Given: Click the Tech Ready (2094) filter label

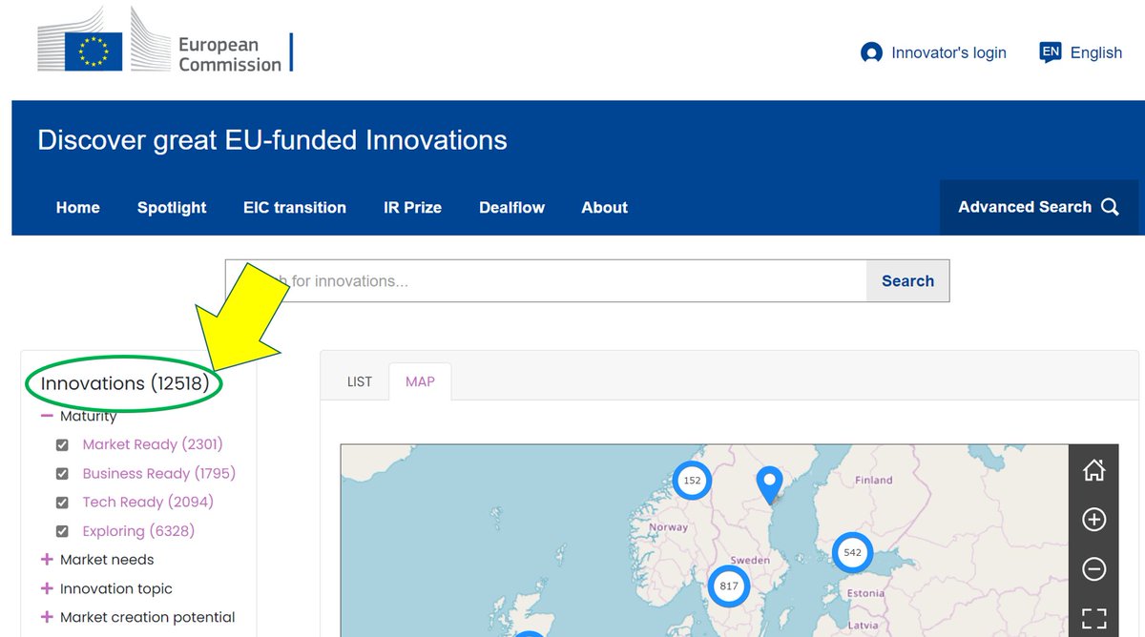Looking at the screenshot, I should coord(148,502).
